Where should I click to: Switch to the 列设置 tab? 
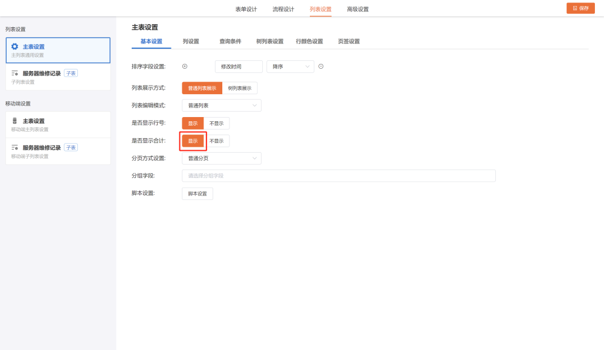coord(191,42)
